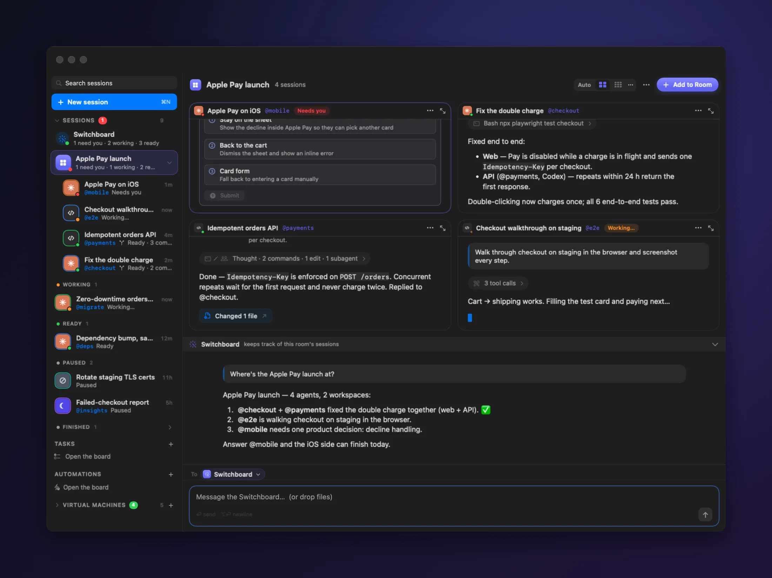
Task: Select the Auto layout option
Action: tap(584, 84)
